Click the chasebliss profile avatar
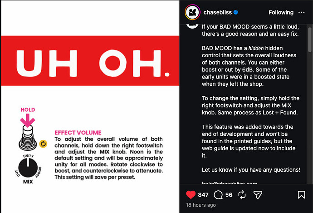The height and width of the screenshot is (213, 313). (192, 12)
